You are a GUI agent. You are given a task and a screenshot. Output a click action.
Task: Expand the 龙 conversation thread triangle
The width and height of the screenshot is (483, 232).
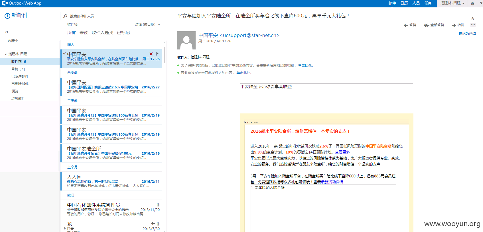(x=65, y=228)
